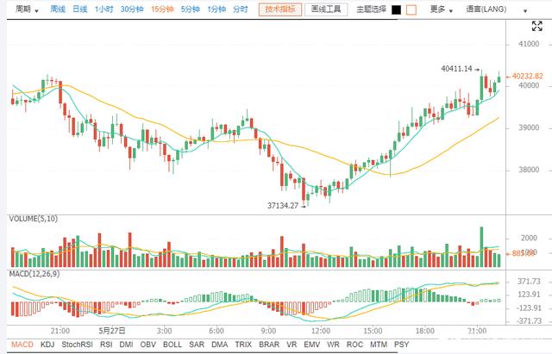Select the DMA indicator

click(220, 345)
